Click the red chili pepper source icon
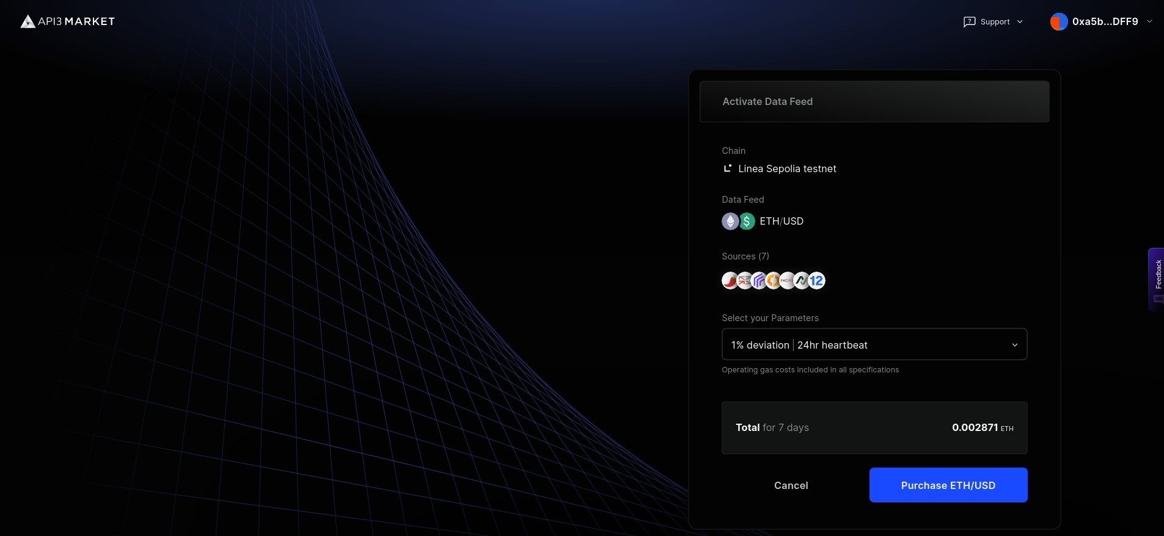 (x=730, y=281)
